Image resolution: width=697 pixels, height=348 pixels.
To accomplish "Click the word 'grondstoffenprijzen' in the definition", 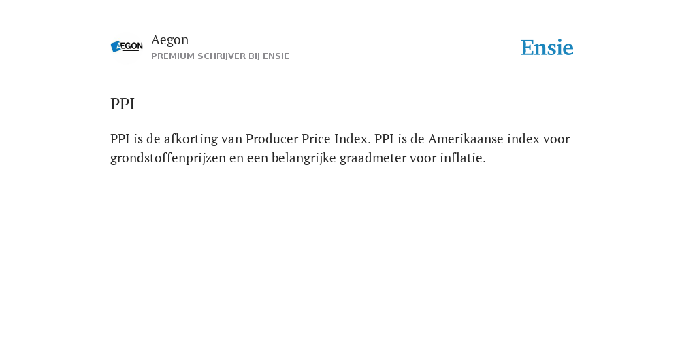I will (168, 158).
